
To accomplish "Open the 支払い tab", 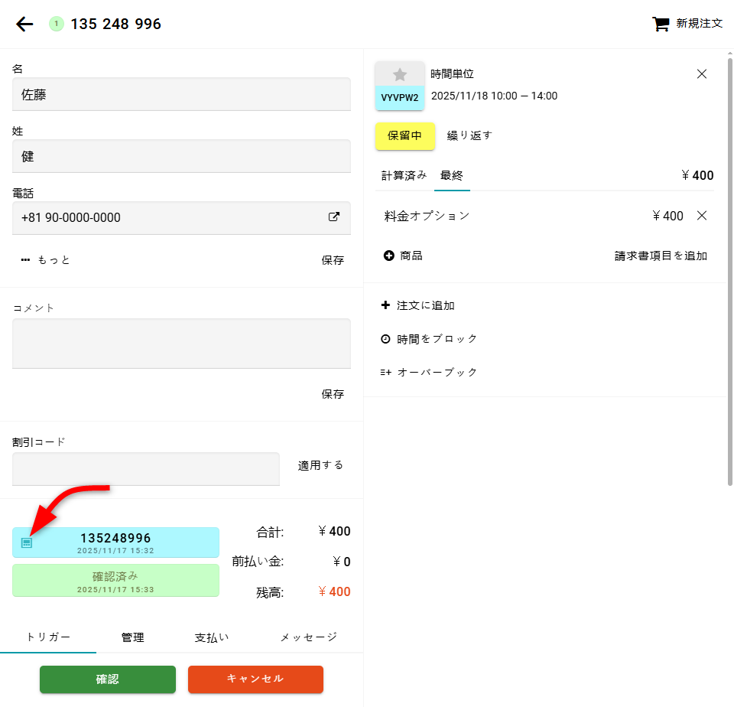I will pyautogui.click(x=212, y=637).
